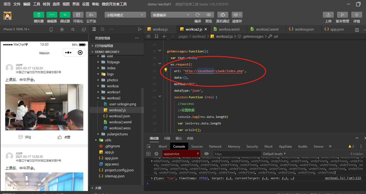
Task: Click the preview eye icon in toolbar
Action: tap(209, 15)
